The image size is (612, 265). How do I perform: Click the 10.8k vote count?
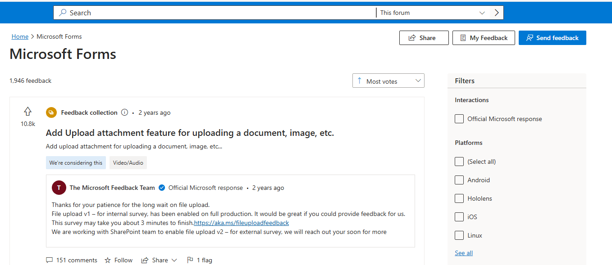pyautogui.click(x=28, y=124)
